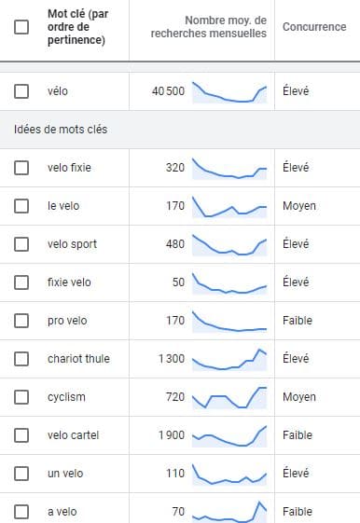Image resolution: width=360 pixels, height=523 pixels.
Task: Select velo sport row checkbox
Action: (x=21, y=244)
